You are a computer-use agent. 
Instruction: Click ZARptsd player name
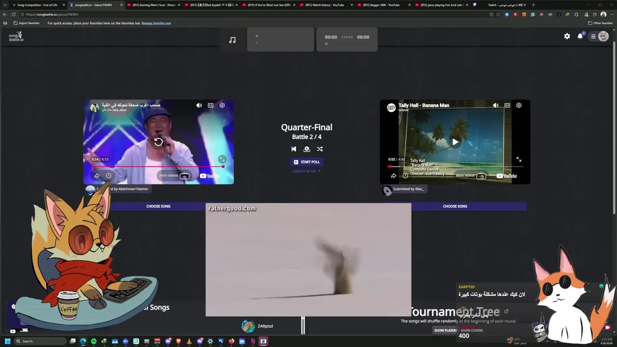(x=265, y=326)
